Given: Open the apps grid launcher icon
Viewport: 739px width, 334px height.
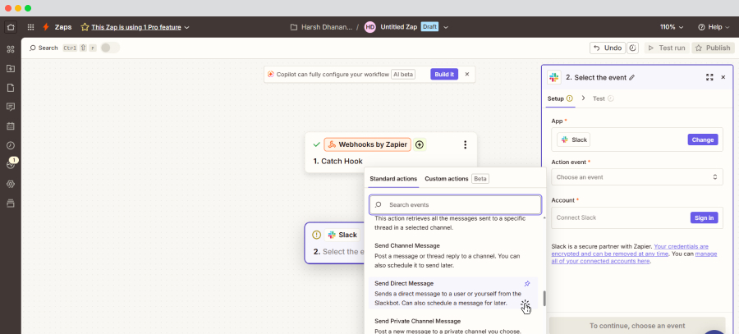Looking at the screenshot, I should point(31,27).
